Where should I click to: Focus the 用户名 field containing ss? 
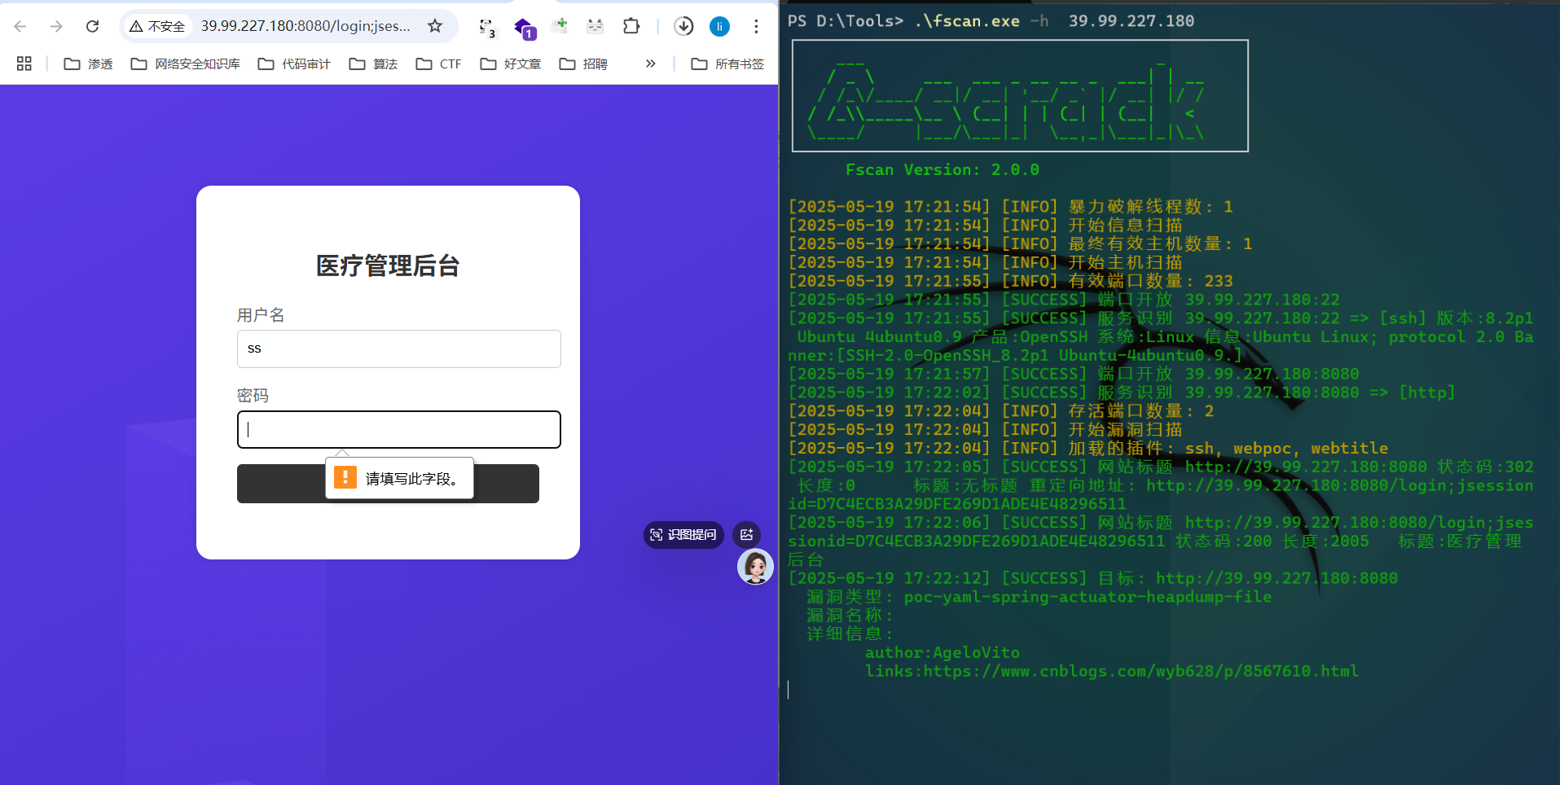point(399,349)
